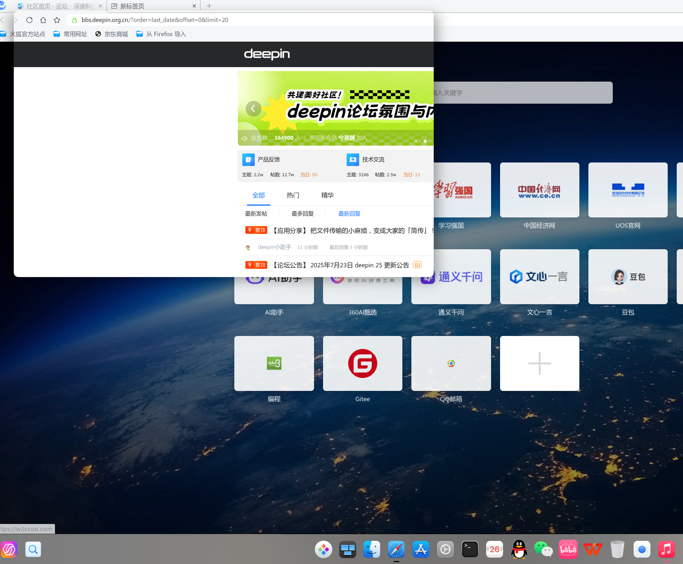Sort posts by 最新发帖

[x=256, y=214]
